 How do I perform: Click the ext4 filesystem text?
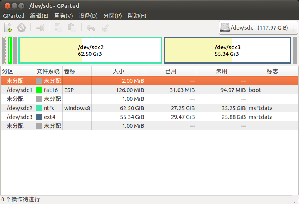(x=50, y=117)
